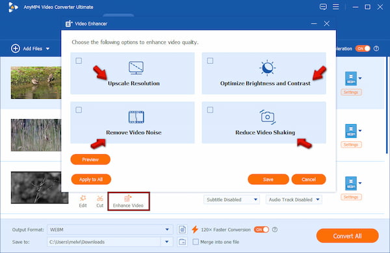The width and height of the screenshot is (390, 253).
Task: Click the Add Files plus icon
Action: (x=16, y=49)
